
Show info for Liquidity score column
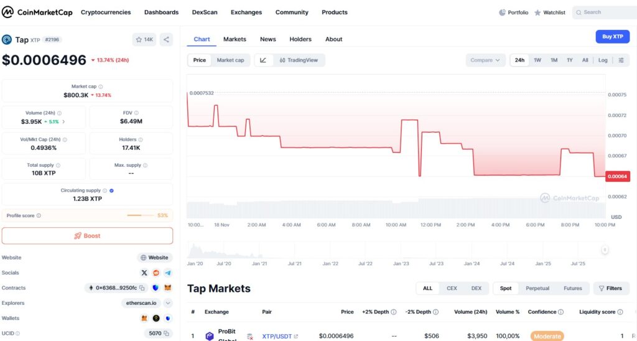[620, 312]
